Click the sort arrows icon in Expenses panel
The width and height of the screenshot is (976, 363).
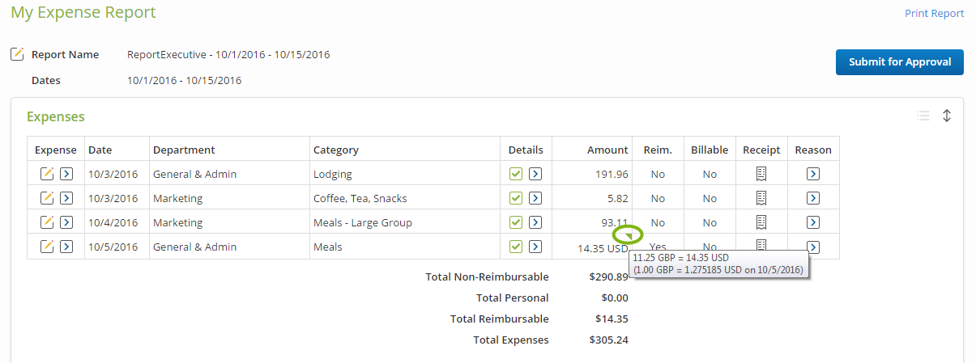[946, 116]
